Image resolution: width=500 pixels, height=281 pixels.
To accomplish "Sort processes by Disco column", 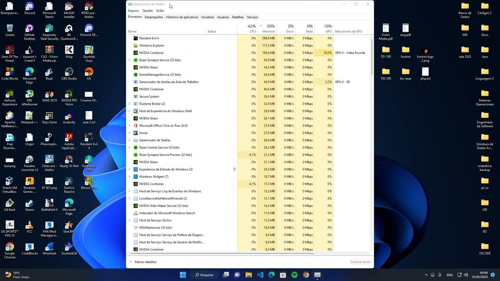I will [286, 28].
